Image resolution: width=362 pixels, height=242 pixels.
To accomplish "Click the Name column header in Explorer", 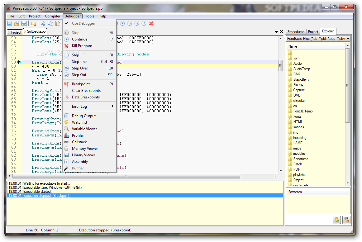I will pos(316,46).
